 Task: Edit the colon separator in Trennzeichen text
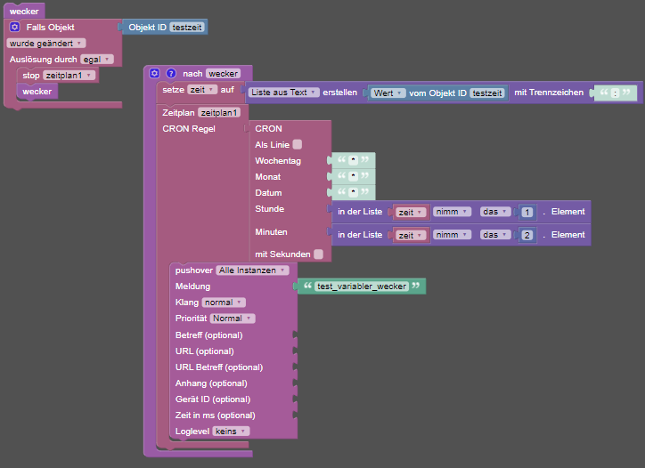(x=615, y=93)
